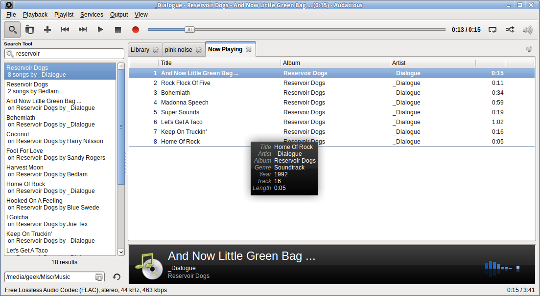Select track 3 Bohemiath in playlist

click(332, 93)
